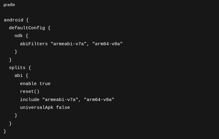The image size is (219, 139).
Task: Click the final closing brace of the code
Action: (5, 131)
